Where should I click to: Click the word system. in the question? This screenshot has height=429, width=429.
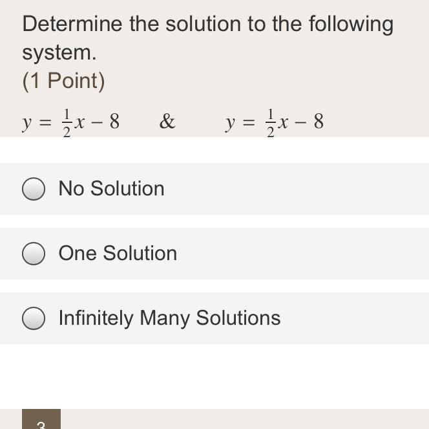coord(59,52)
